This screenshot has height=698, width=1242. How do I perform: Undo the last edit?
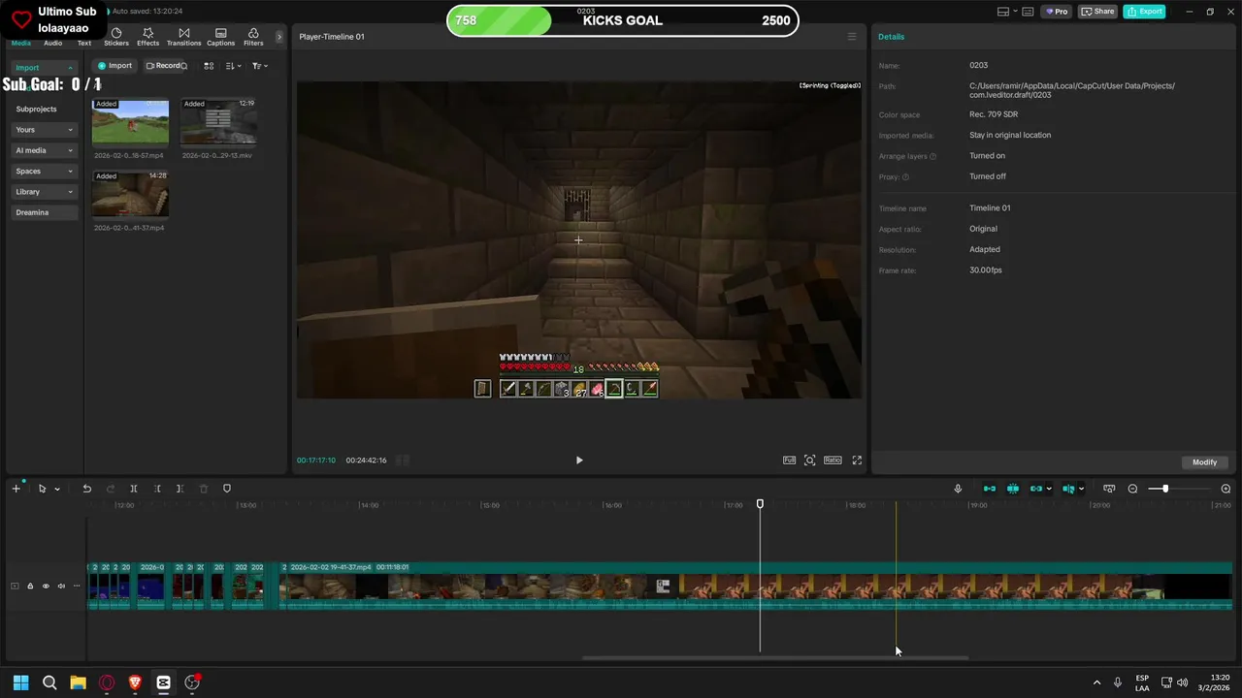click(86, 489)
